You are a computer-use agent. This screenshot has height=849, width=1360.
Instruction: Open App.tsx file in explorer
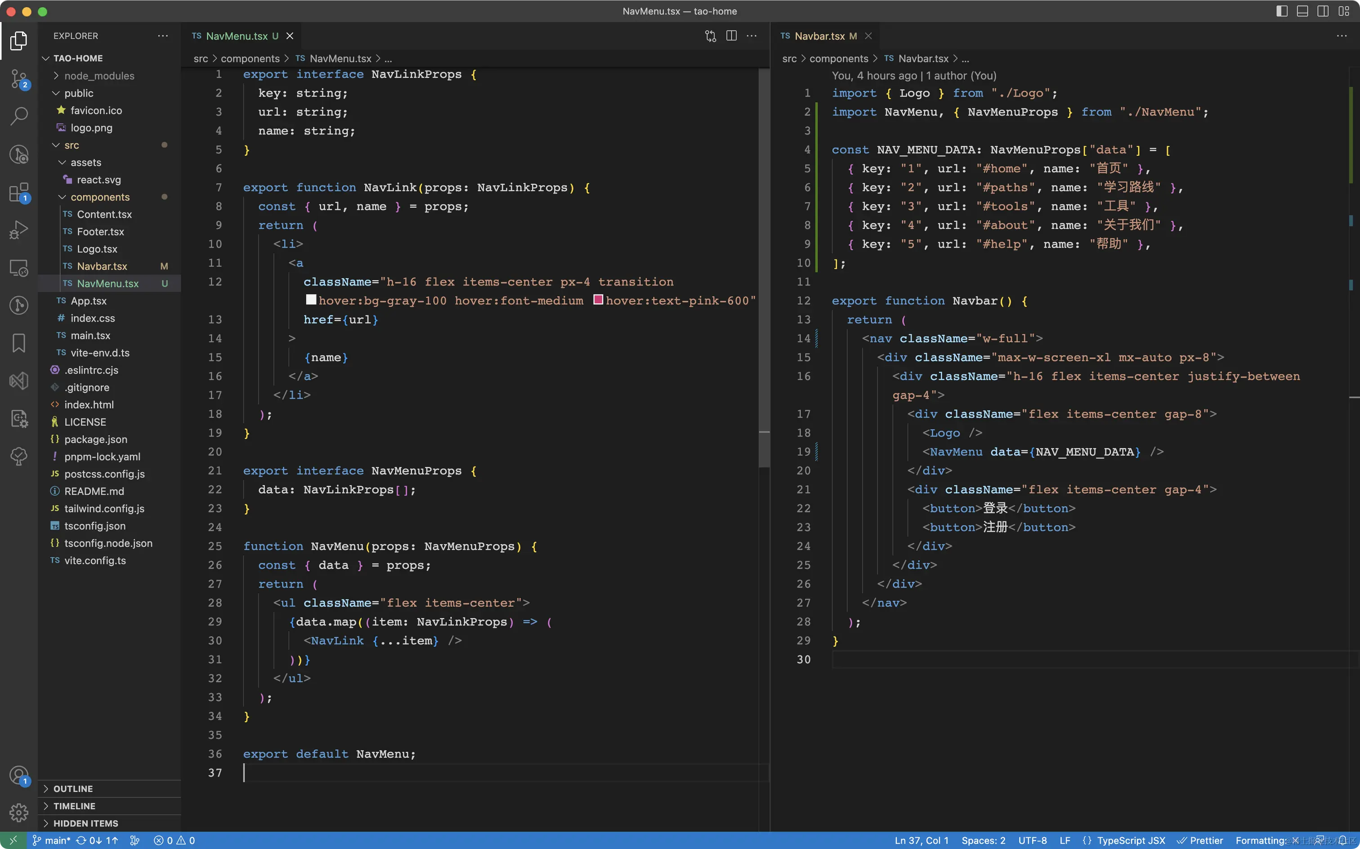[88, 301]
